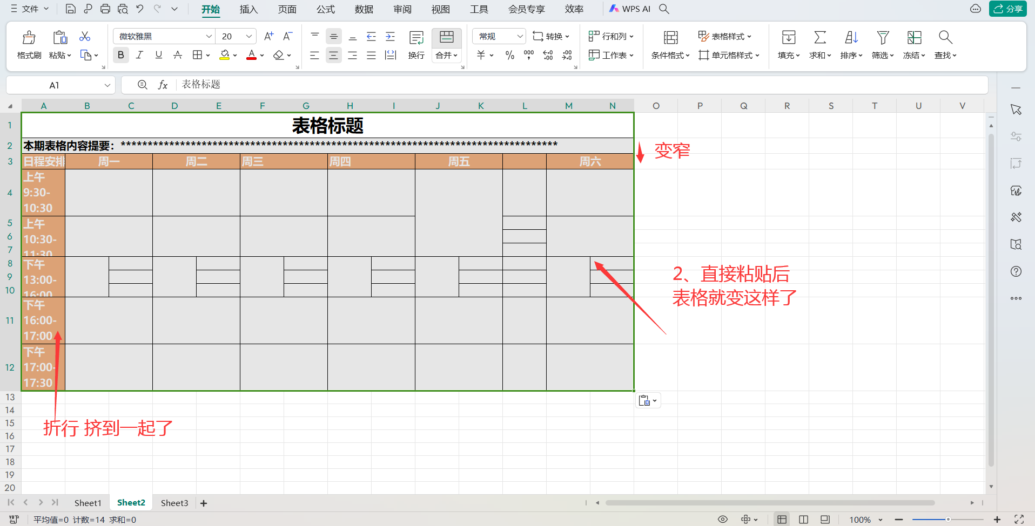
Task: Apply strikethrough formatting icon
Action: click(x=177, y=54)
